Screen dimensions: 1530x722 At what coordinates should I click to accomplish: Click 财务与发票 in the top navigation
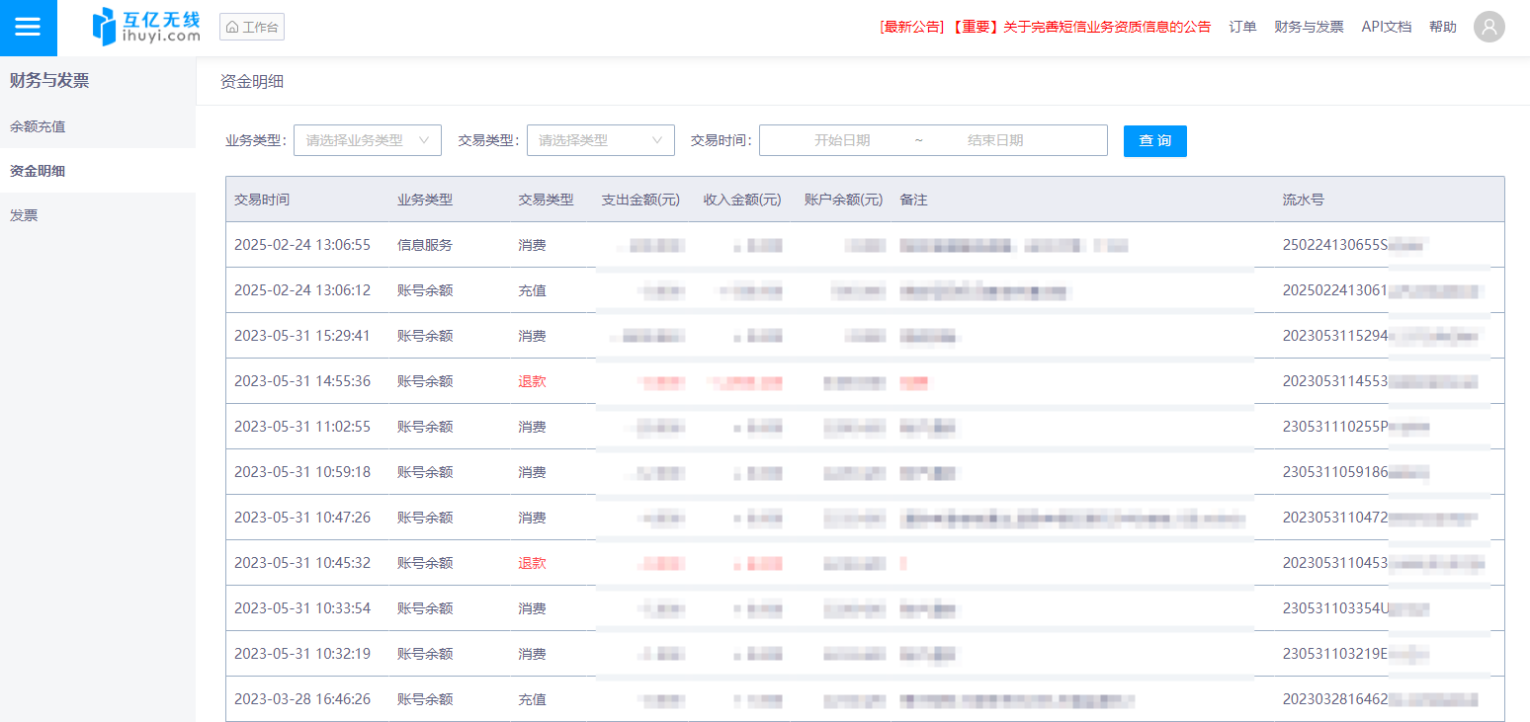(x=1309, y=28)
